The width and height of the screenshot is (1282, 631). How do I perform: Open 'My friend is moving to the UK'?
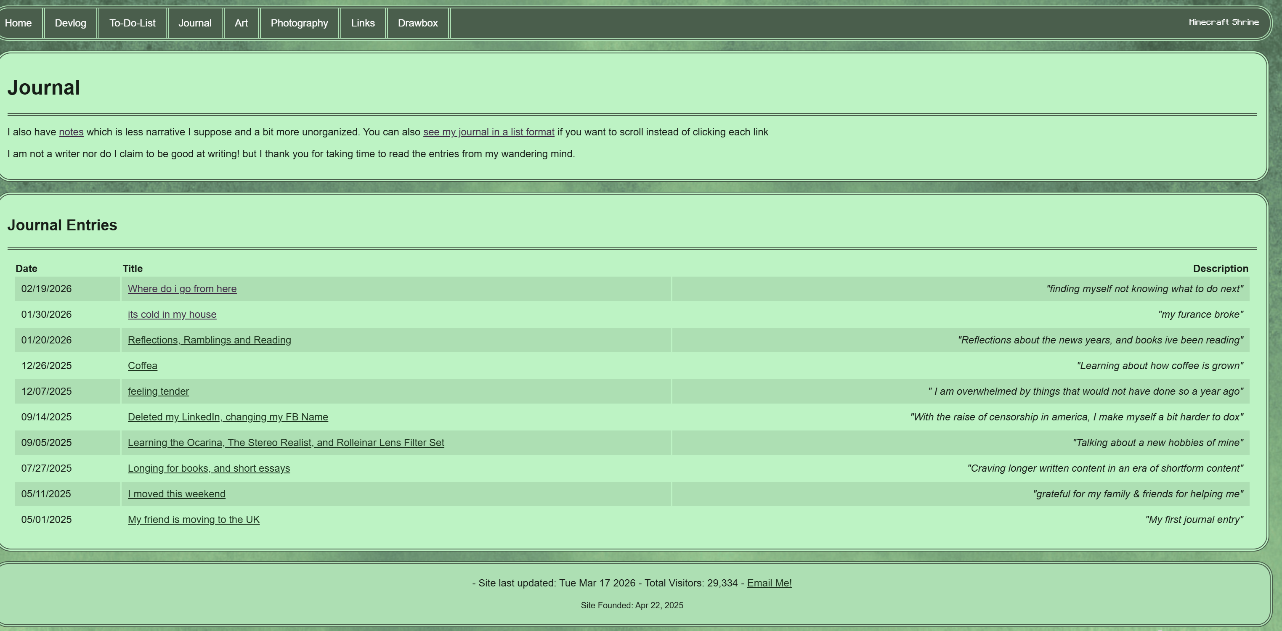tap(194, 520)
